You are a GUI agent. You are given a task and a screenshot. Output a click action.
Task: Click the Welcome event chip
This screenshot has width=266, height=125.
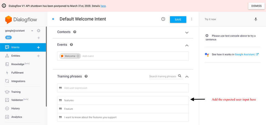click(70, 56)
